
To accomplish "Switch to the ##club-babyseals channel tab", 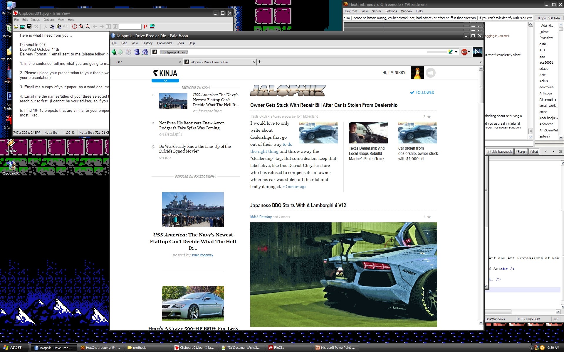I will tap(500, 152).
